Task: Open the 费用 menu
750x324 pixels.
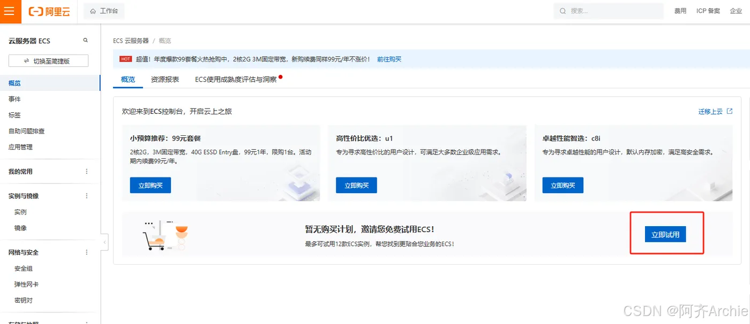Action: point(680,11)
